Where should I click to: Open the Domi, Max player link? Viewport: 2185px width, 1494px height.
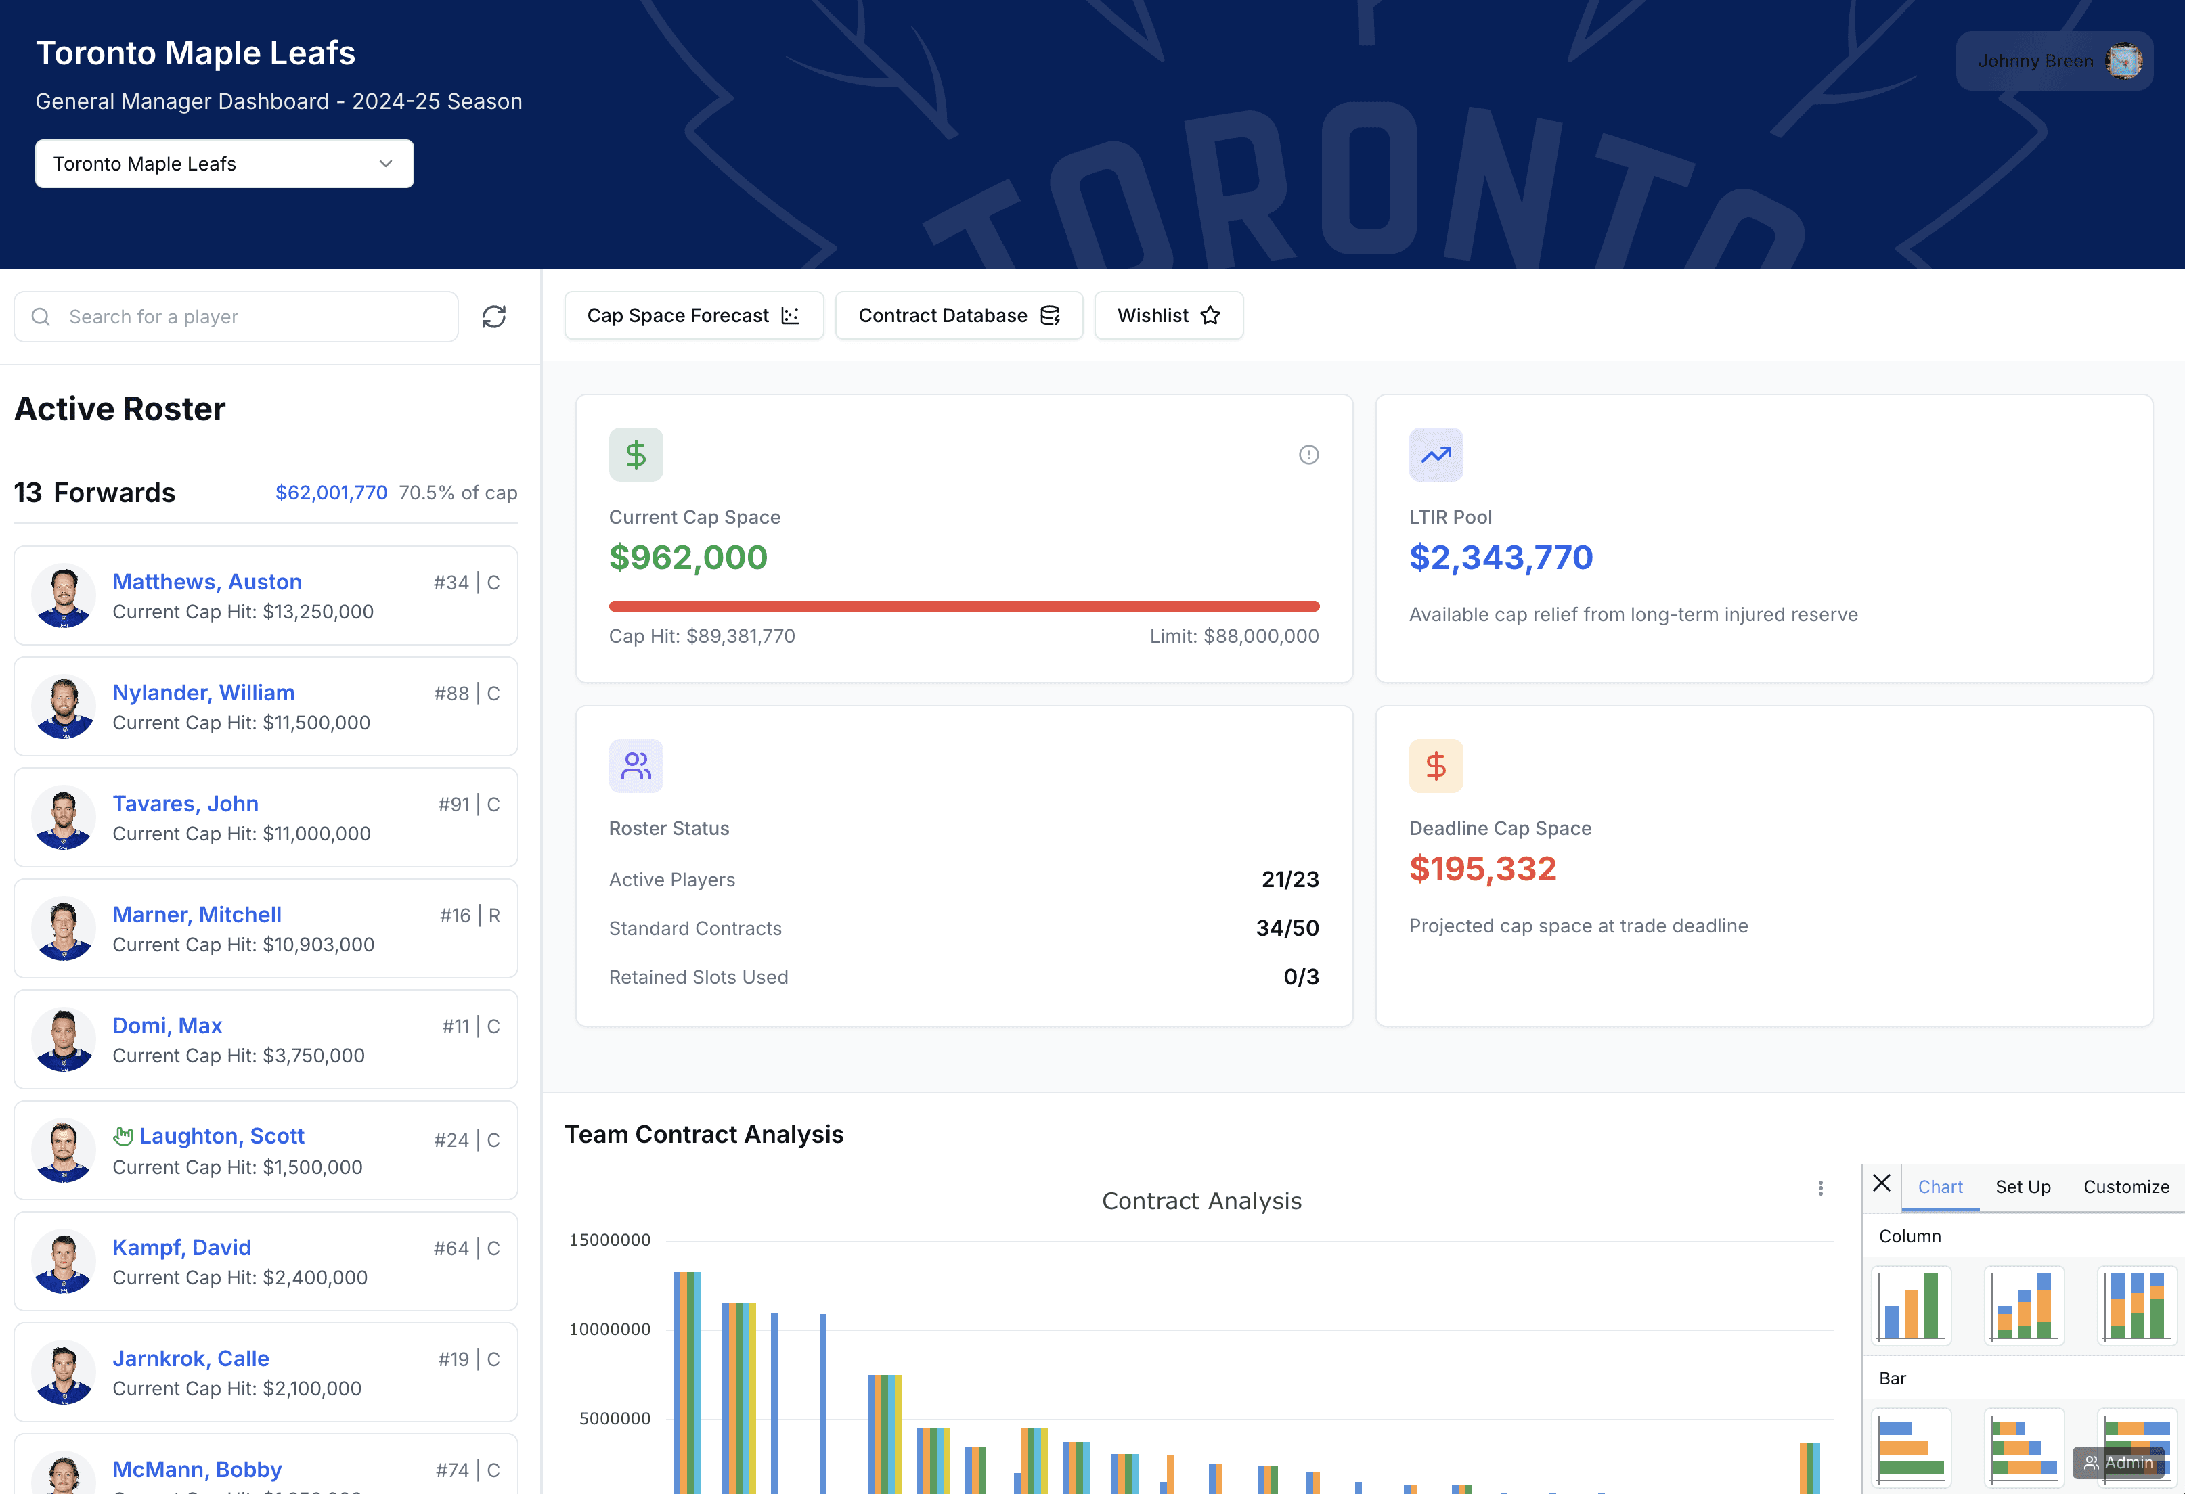[x=167, y=1025]
